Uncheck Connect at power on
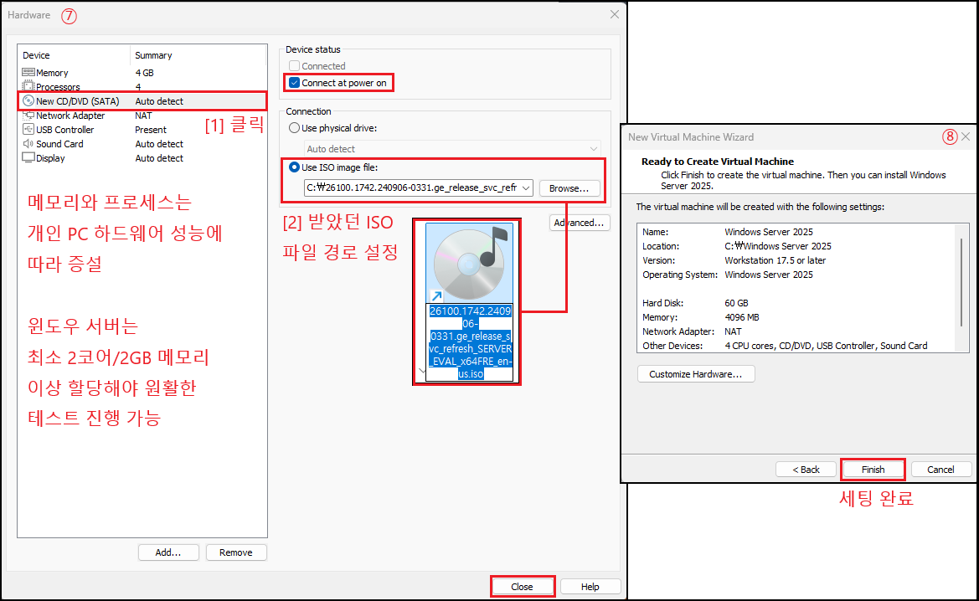Screen dimensions: 979x601 294,82
